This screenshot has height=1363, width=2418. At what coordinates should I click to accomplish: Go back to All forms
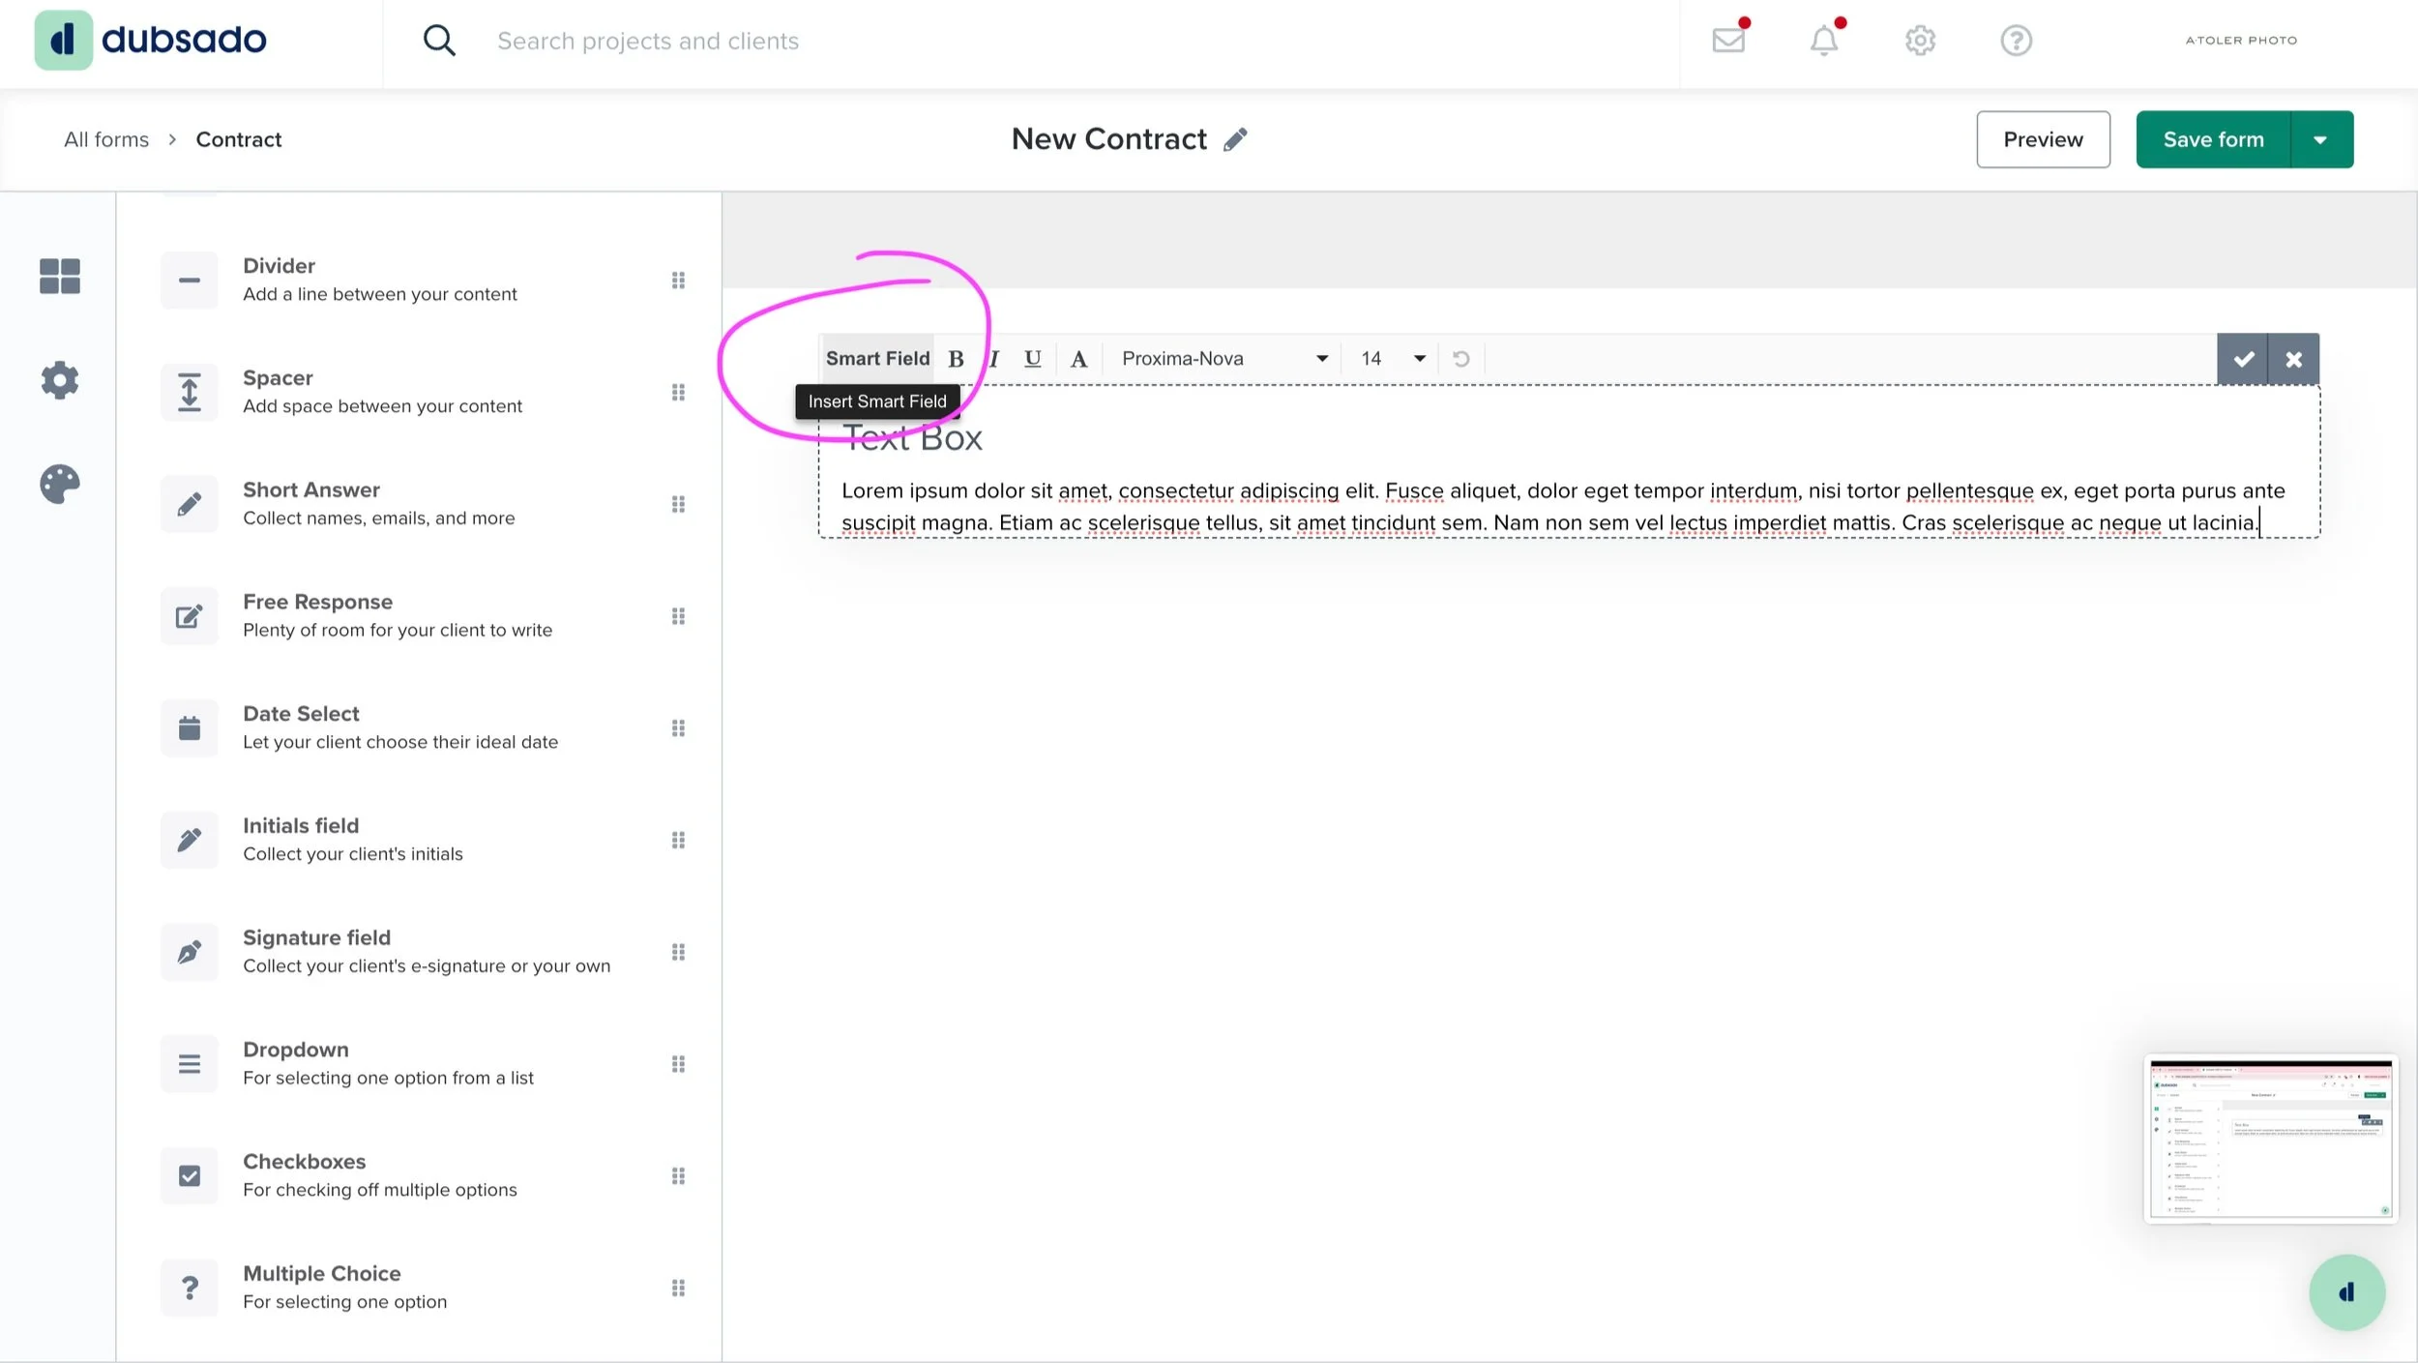[x=106, y=139]
